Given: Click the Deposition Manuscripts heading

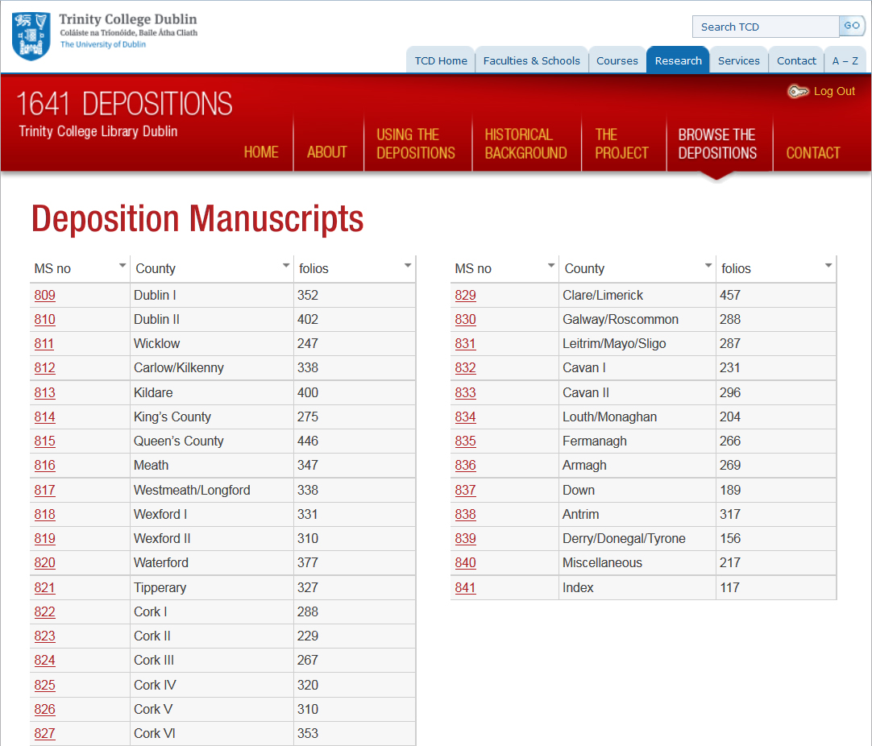Looking at the screenshot, I should tap(197, 218).
